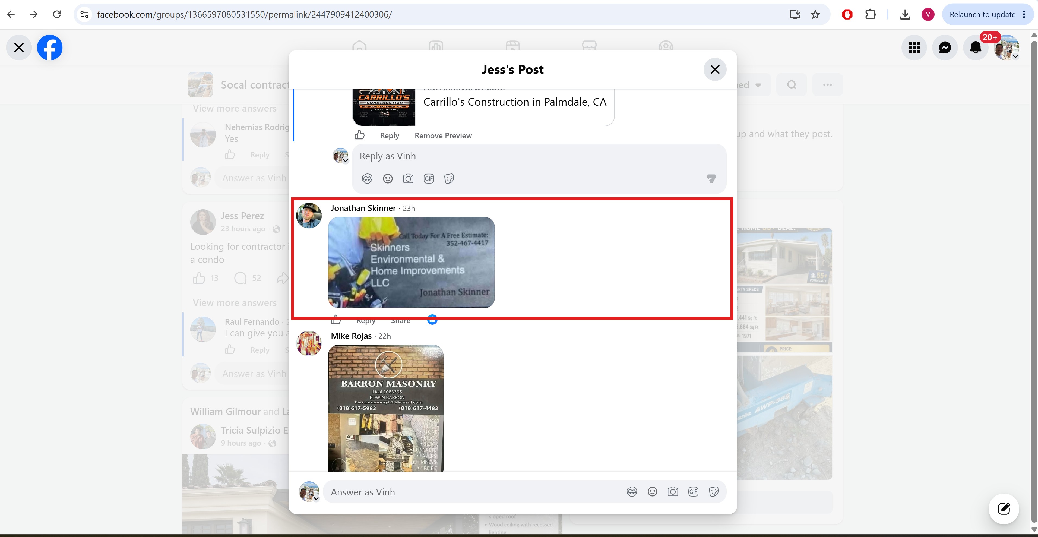Viewport: 1038px width, 537px height.
Task: Insert avatar sticker in Reply as Vinh box
Action: [x=367, y=179]
